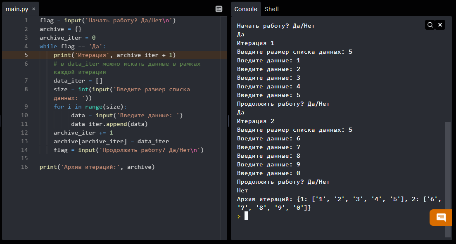Viewport: 456px width, 244px height.
Task: Click the console prompt input cursor
Action: coord(246,216)
